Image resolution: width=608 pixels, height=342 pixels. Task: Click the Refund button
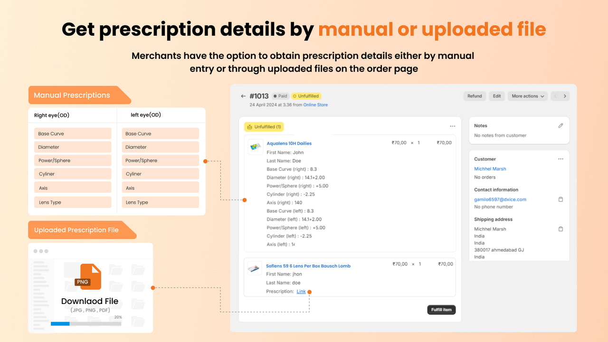point(475,96)
